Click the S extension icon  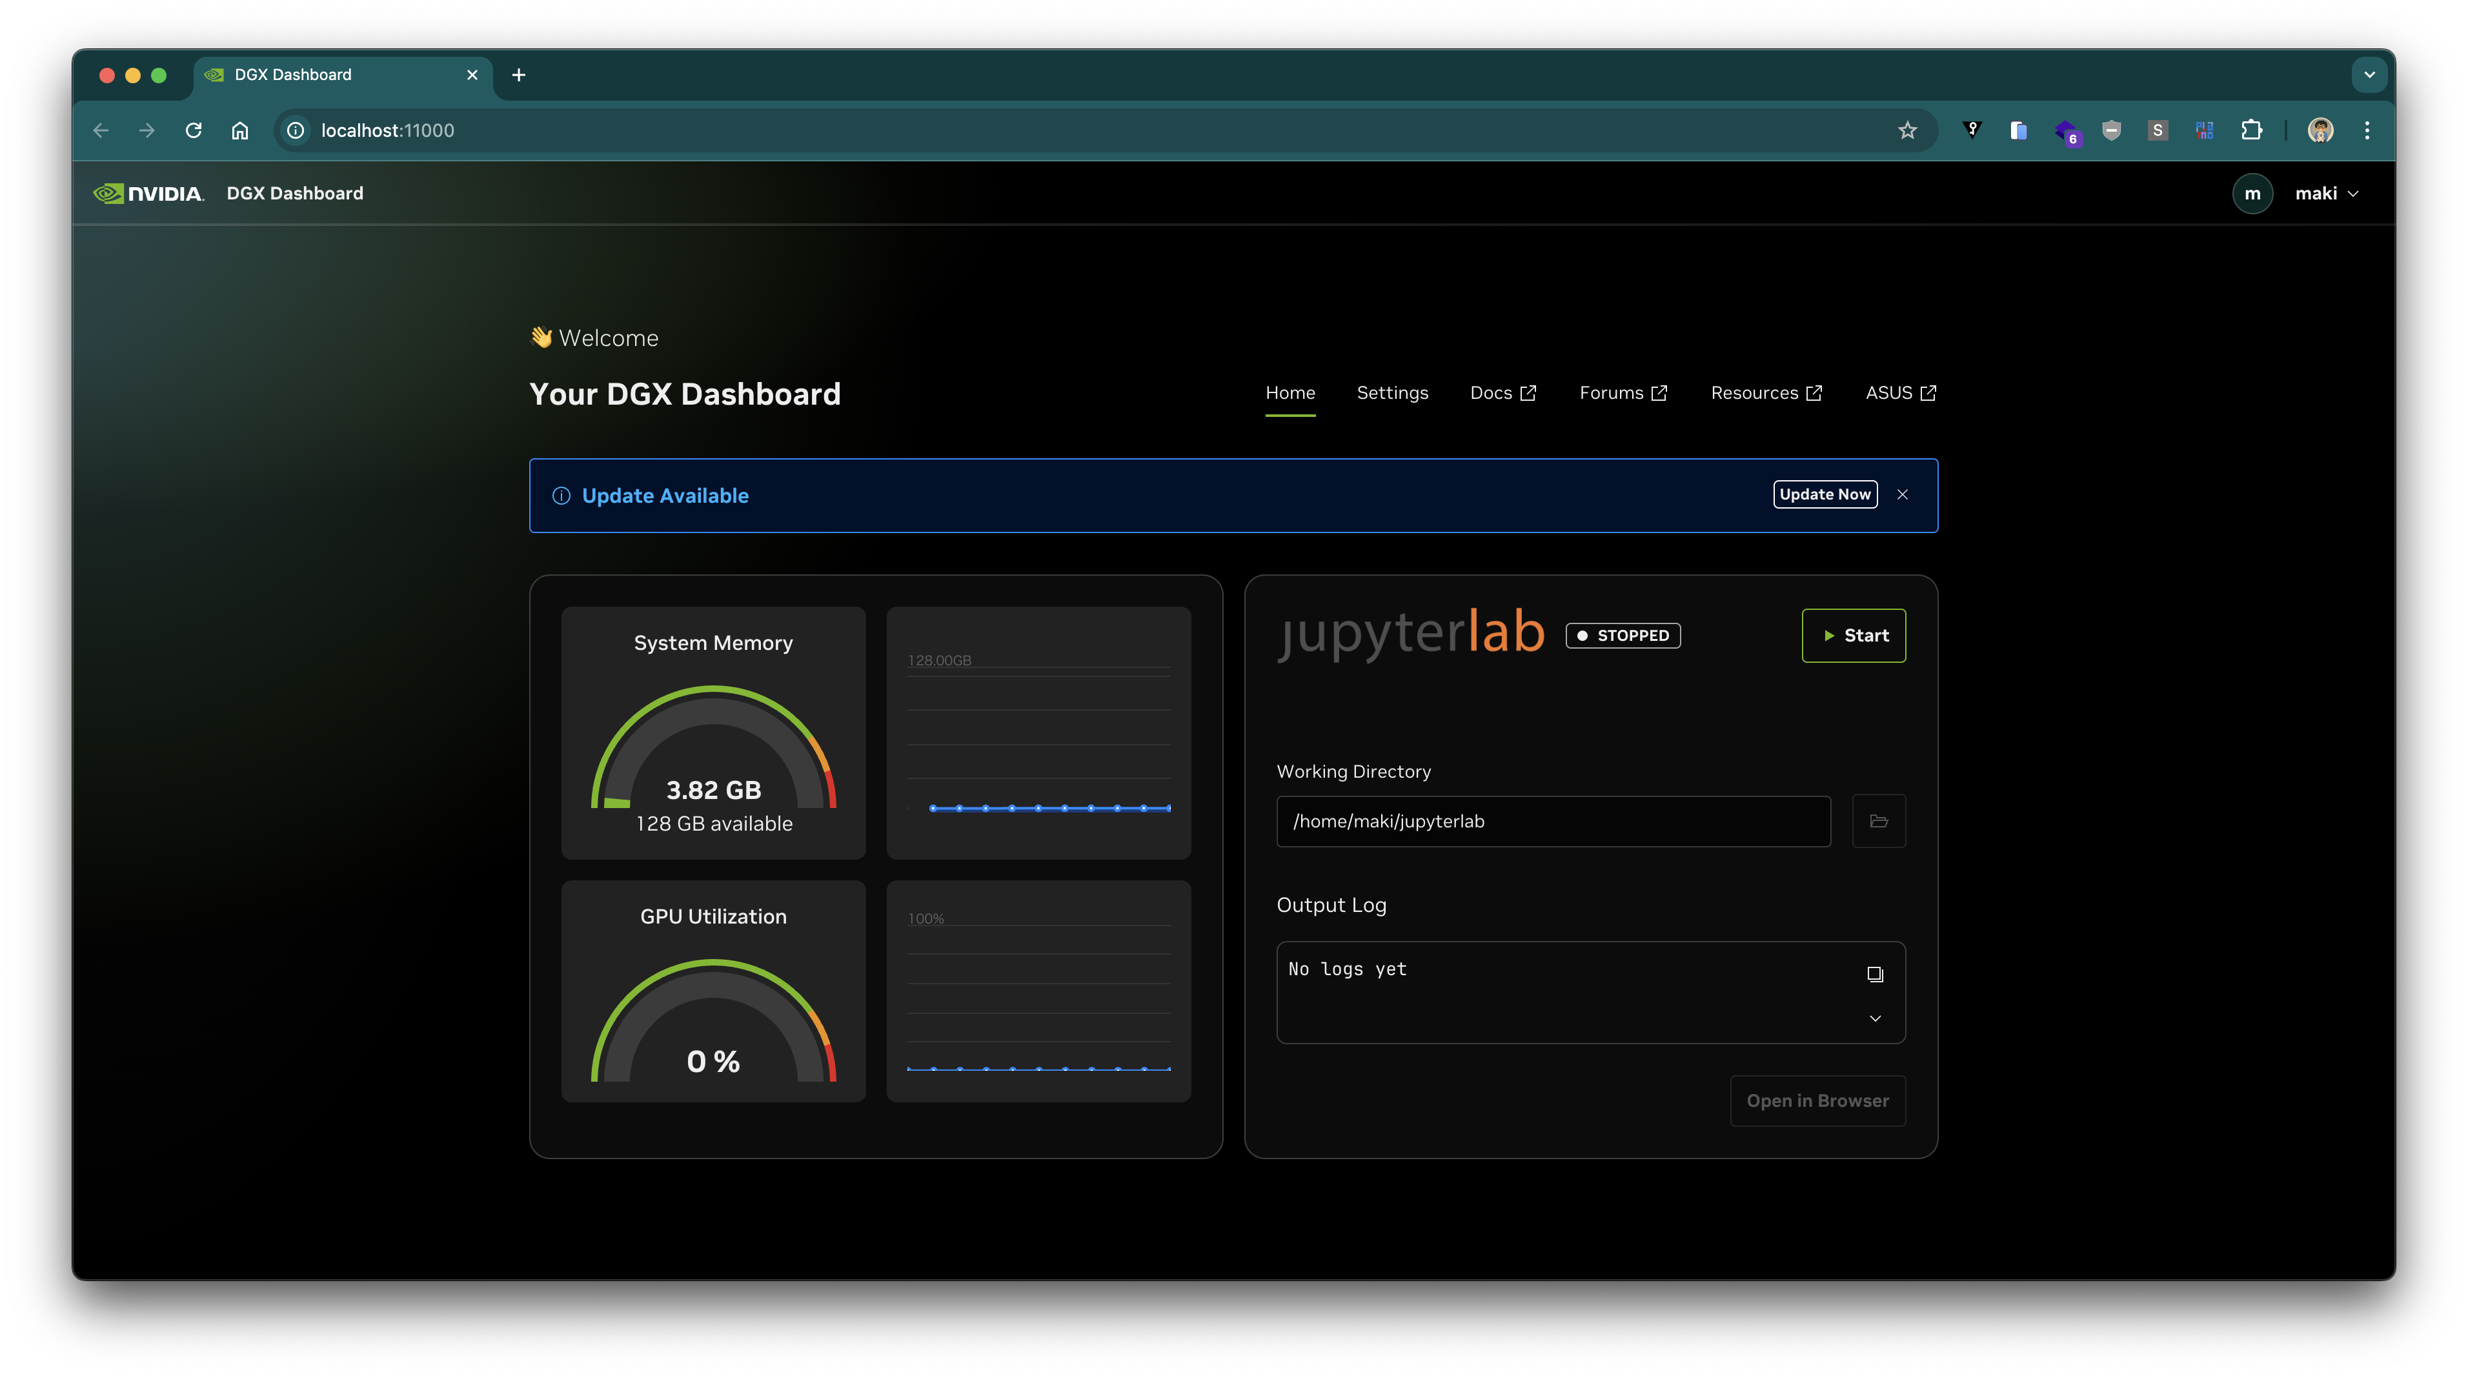pyautogui.click(x=2158, y=130)
